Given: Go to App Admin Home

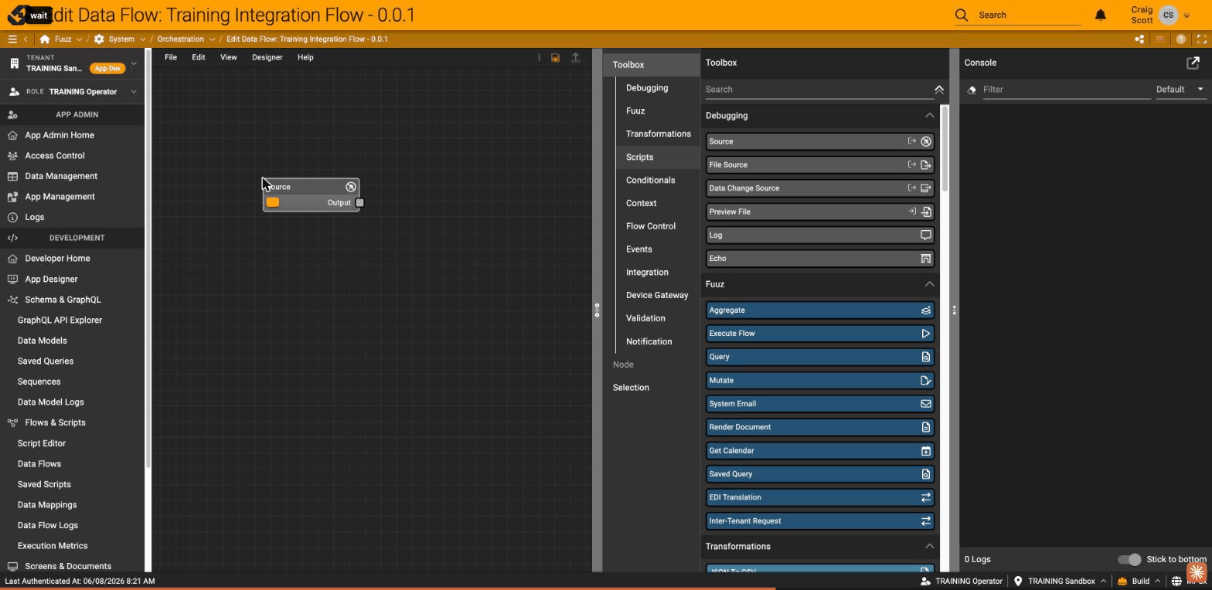Looking at the screenshot, I should click(x=60, y=135).
